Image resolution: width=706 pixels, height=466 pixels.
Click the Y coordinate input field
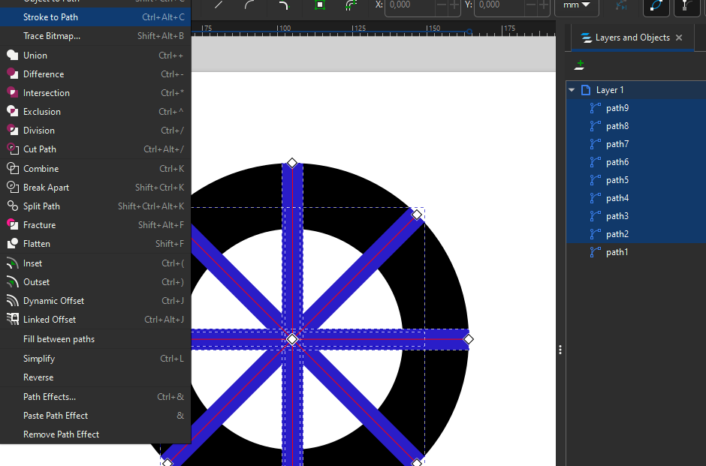click(499, 5)
